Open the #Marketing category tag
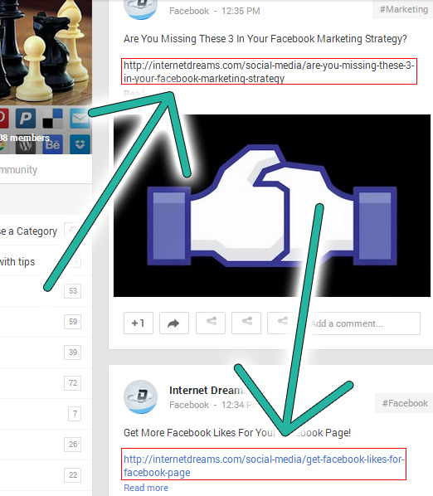 (x=403, y=9)
